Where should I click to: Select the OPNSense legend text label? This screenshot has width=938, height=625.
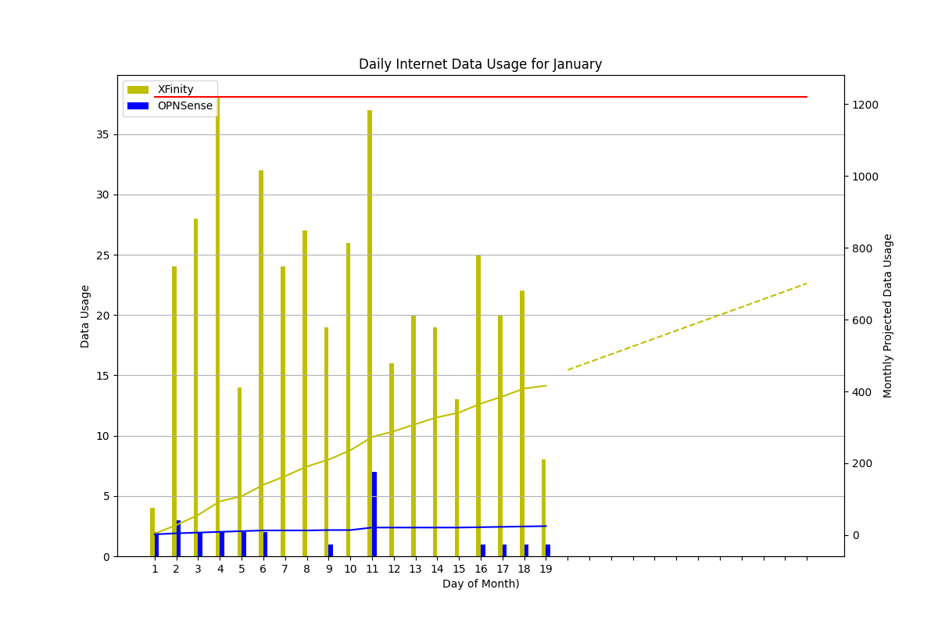pyautogui.click(x=184, y=106)
